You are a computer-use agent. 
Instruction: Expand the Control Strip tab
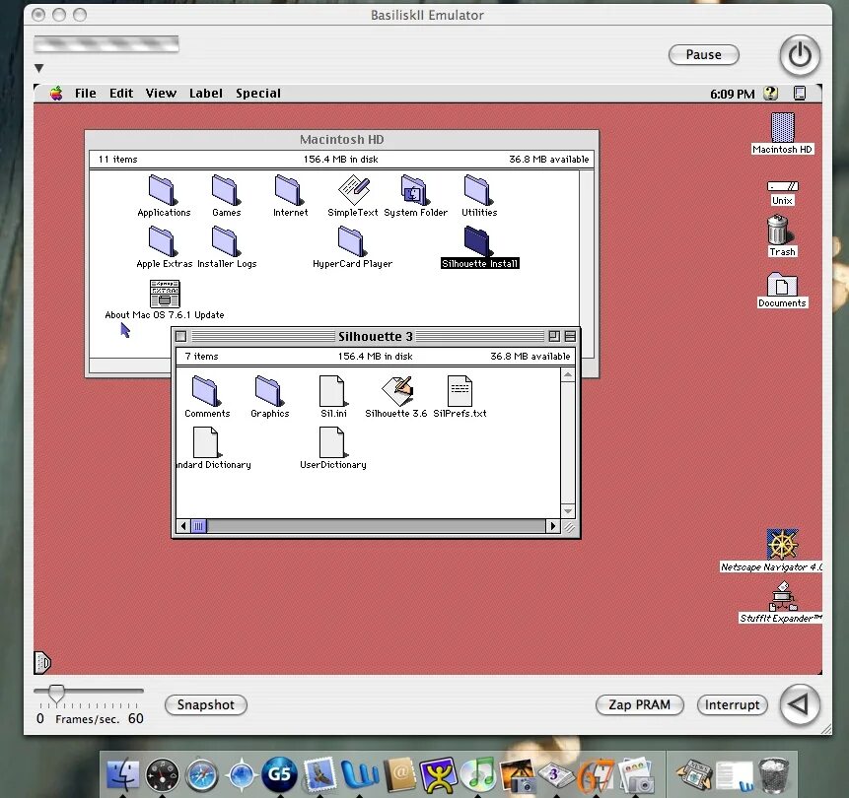tap(42, 662)
